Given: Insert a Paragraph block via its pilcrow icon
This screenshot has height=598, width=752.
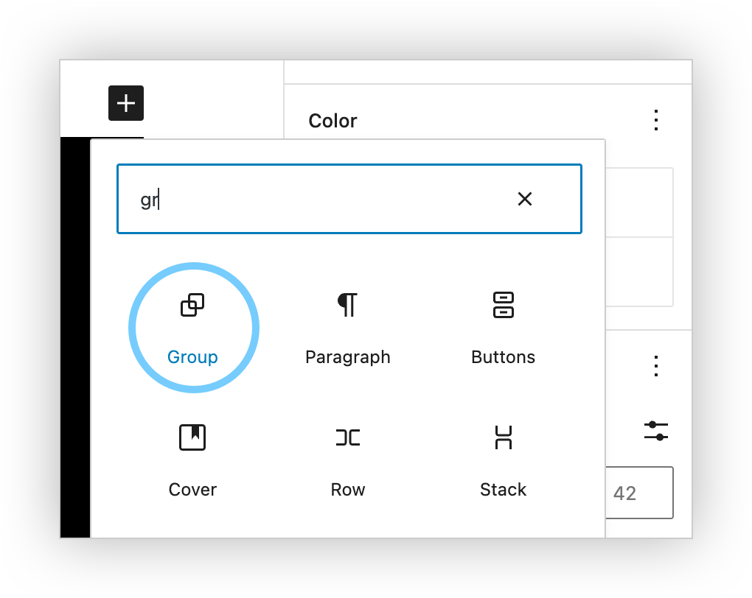Looking at the screenshot, I should point(347,305).
